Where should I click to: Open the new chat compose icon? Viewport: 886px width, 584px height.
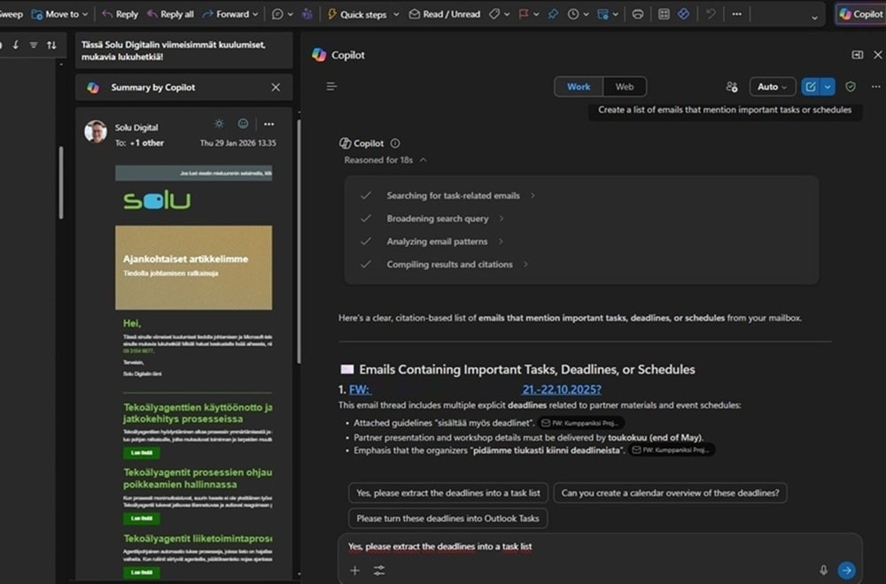click(810, 87)
